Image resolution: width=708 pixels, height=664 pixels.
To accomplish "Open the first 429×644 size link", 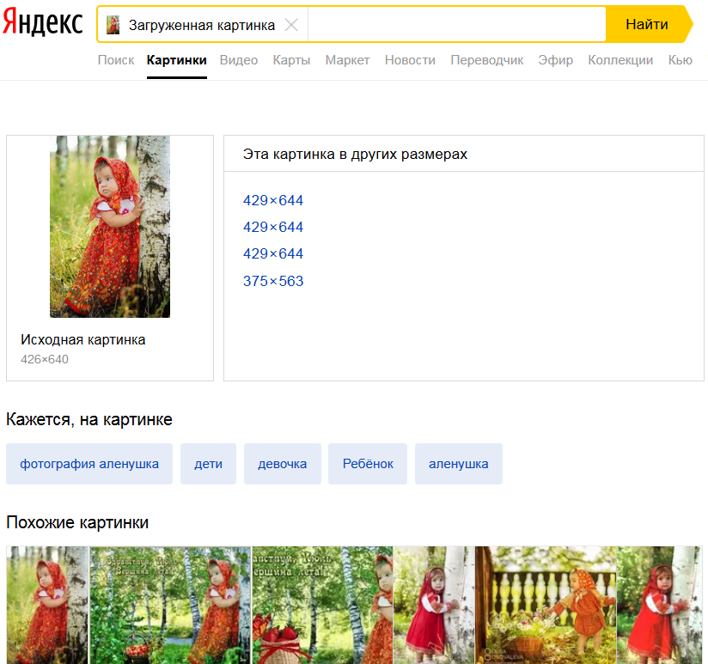I will [x=273, y=200].
